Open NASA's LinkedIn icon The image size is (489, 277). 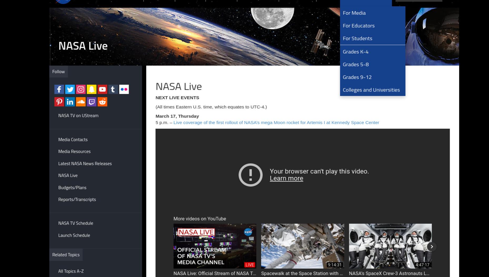(x=70, y=102)
